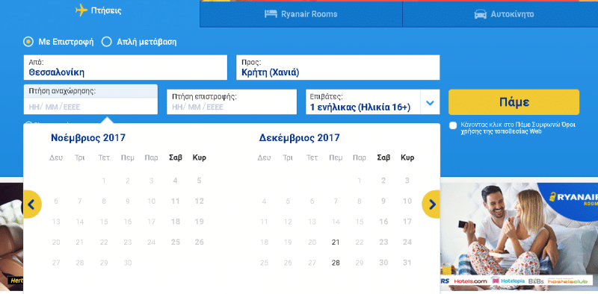Choose December 28 as departure date

coord(336,263)
